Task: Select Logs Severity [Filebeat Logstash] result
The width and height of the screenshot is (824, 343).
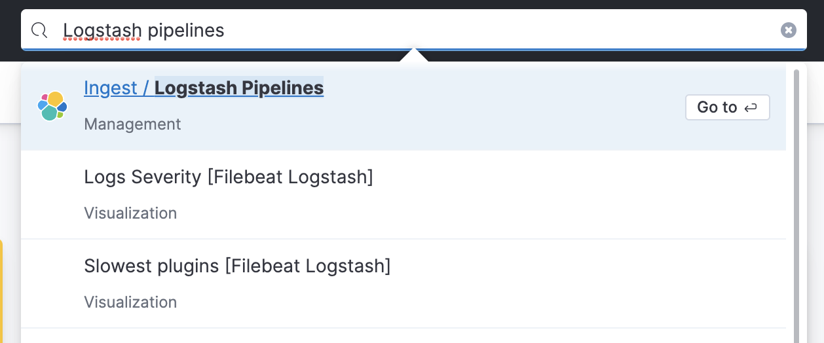Action: [x=403, y=194]
